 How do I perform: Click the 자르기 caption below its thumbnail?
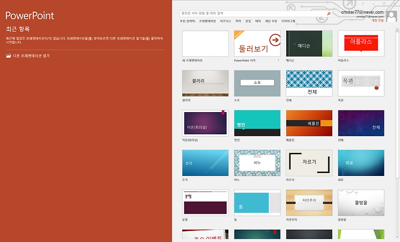coord(290,180)
